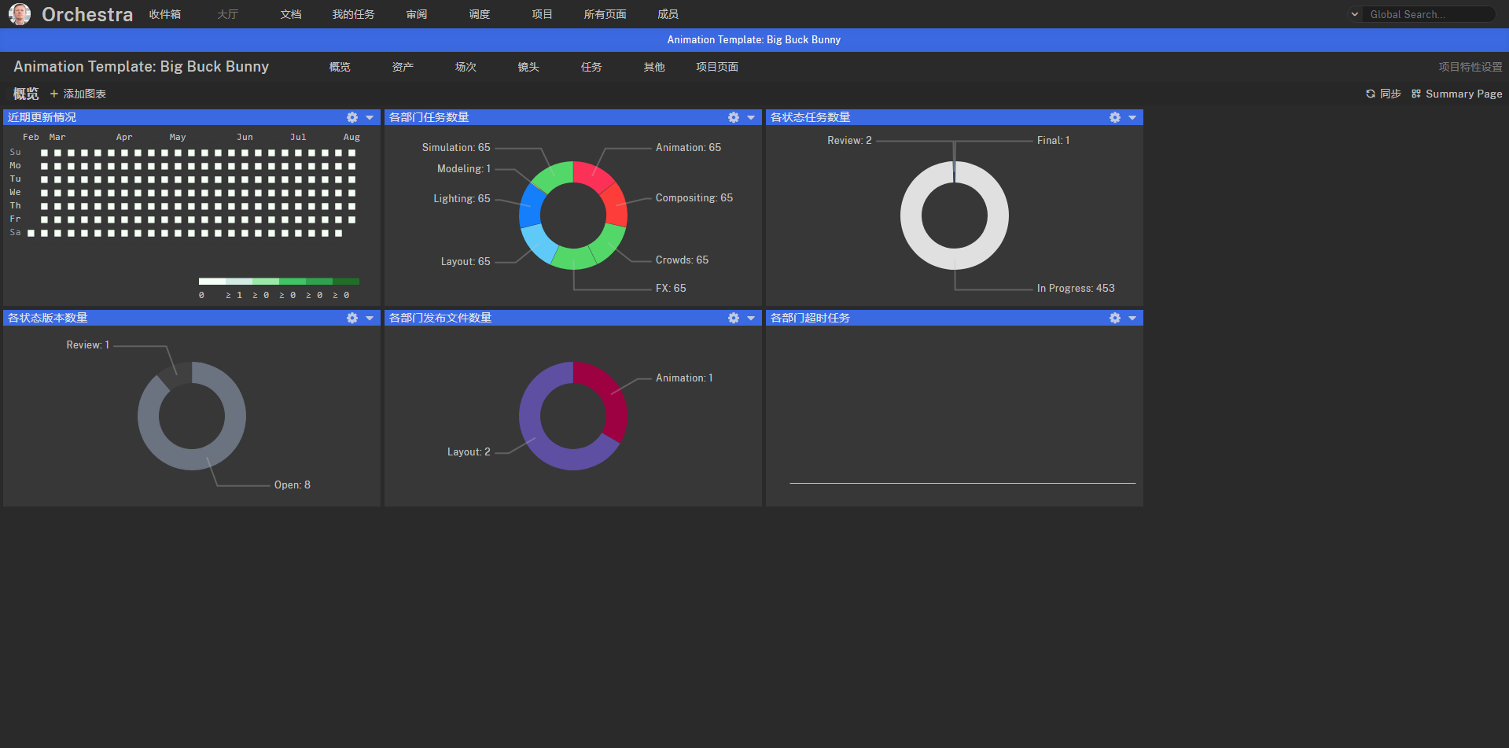The image size is (1509, 748).
Task: Click the Simulation: 65 label
Action: [456, 147]
